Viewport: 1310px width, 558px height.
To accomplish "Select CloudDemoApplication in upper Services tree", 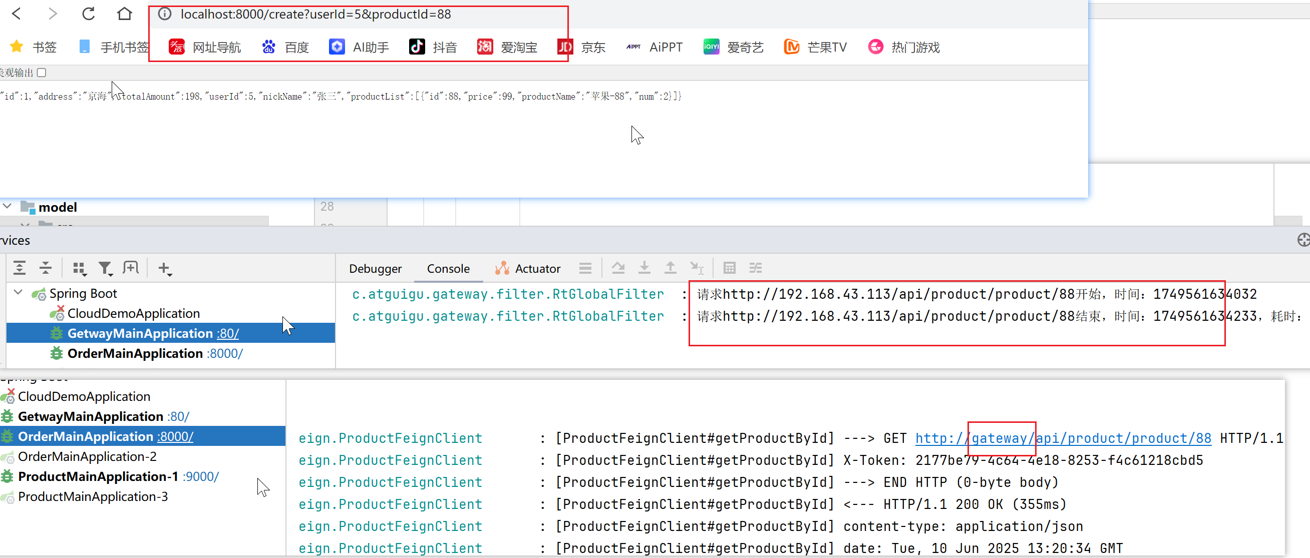I will 133,313.
